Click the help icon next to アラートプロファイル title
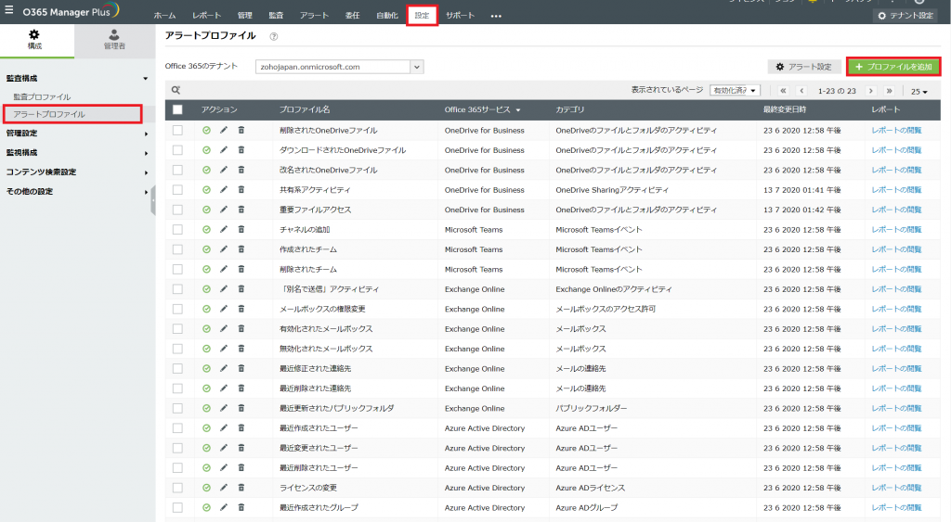The image size is (951, 522). (274, 36)
